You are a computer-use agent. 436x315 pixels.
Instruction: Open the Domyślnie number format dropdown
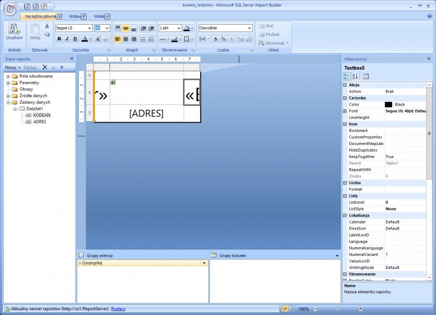249,28
